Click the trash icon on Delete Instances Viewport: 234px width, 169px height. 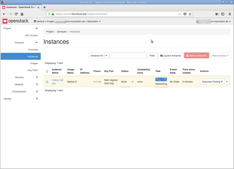[x=187, y=55]
